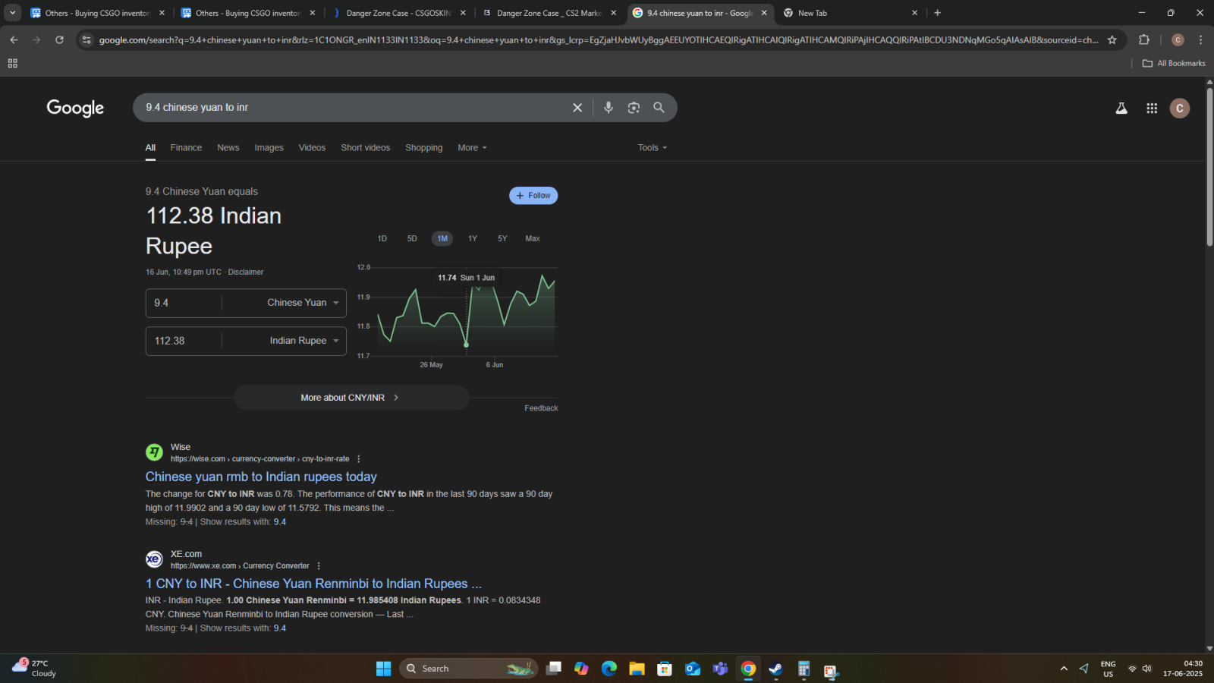Viewport: 1214px width, 683px height.
Task: Open the Google apps grid
Action: [1152, 109]
